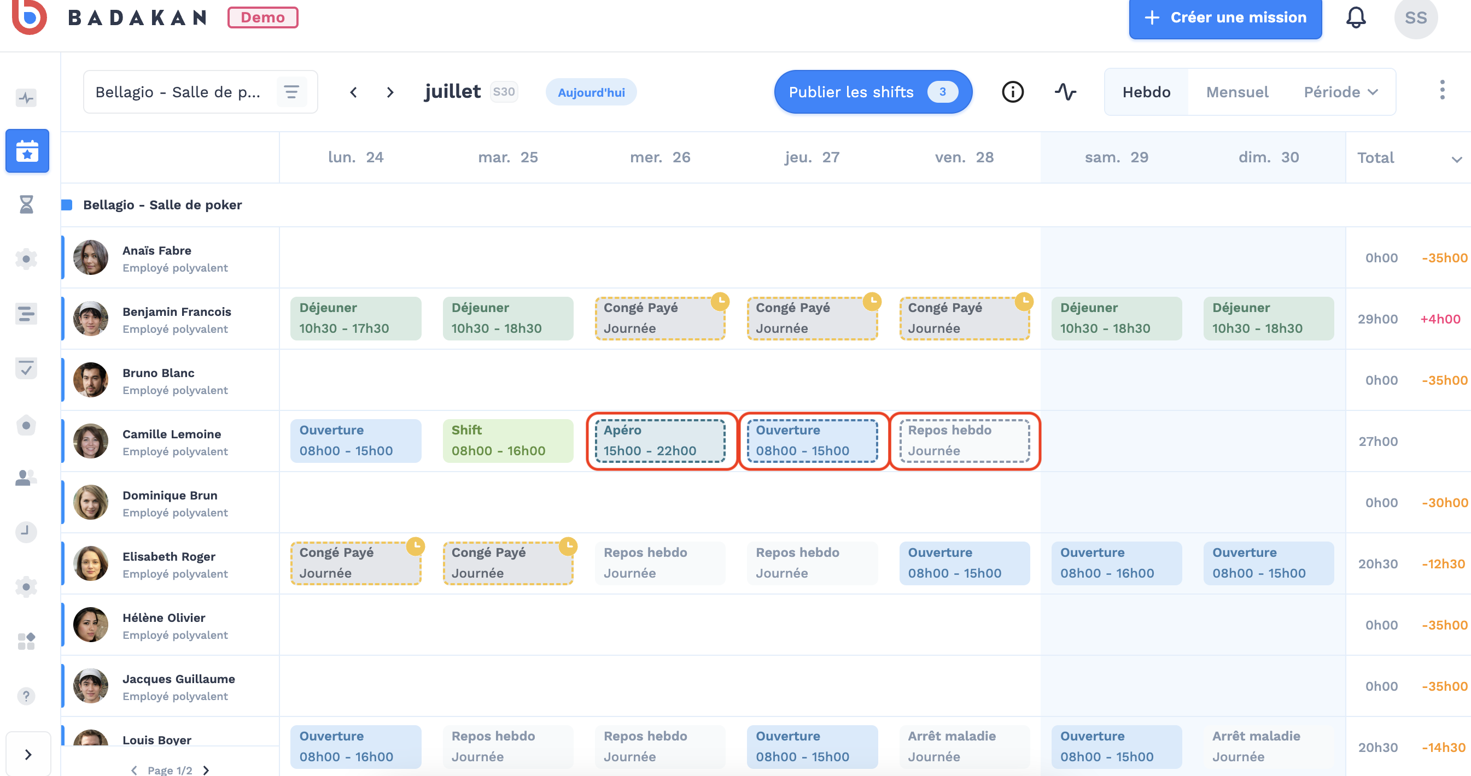Click the S30 week number badge

[504, 91]
